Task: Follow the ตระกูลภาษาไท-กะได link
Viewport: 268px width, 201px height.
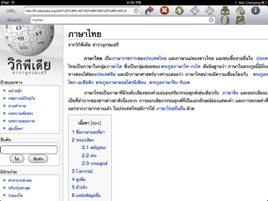Action: tap(181, 66)
